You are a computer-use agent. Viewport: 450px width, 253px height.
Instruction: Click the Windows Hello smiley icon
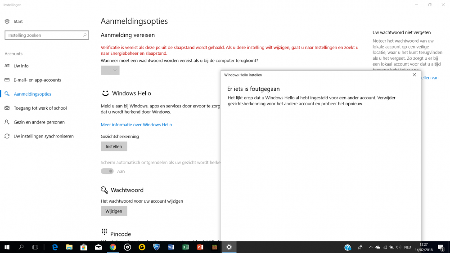click(105, 93)
